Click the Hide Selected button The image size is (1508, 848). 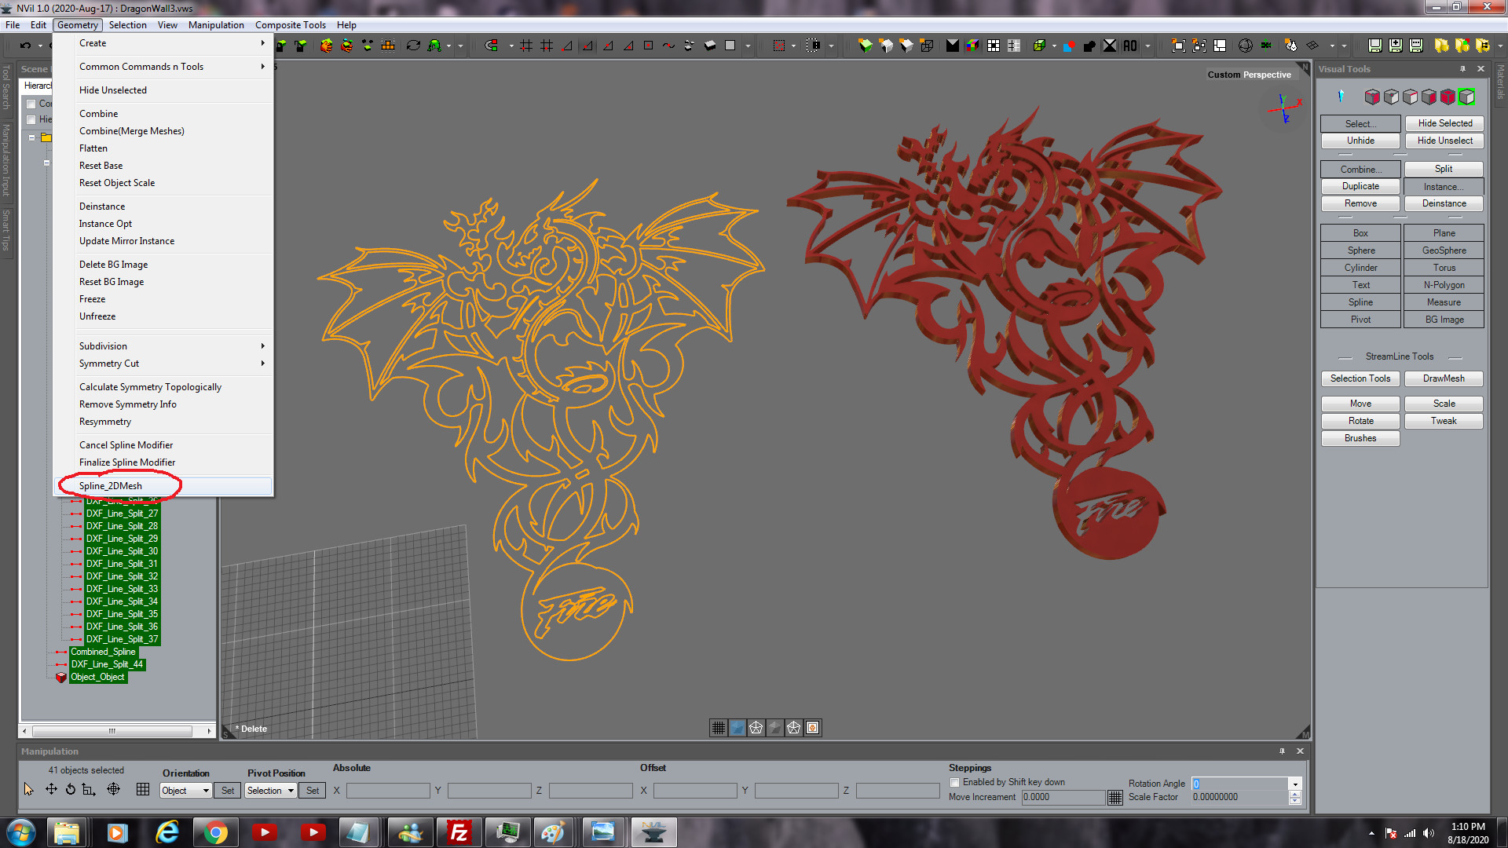pos(1444,123)
